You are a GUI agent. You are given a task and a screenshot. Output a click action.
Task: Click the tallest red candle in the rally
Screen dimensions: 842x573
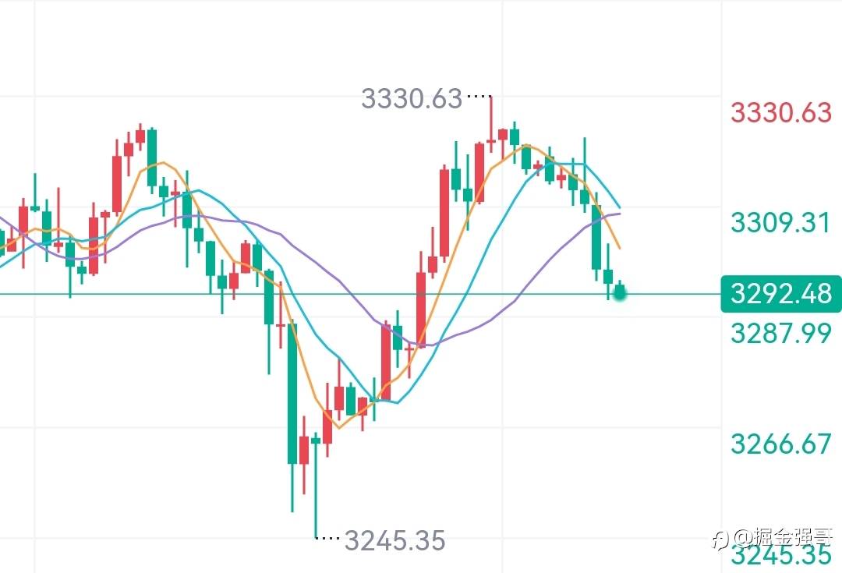444,213
